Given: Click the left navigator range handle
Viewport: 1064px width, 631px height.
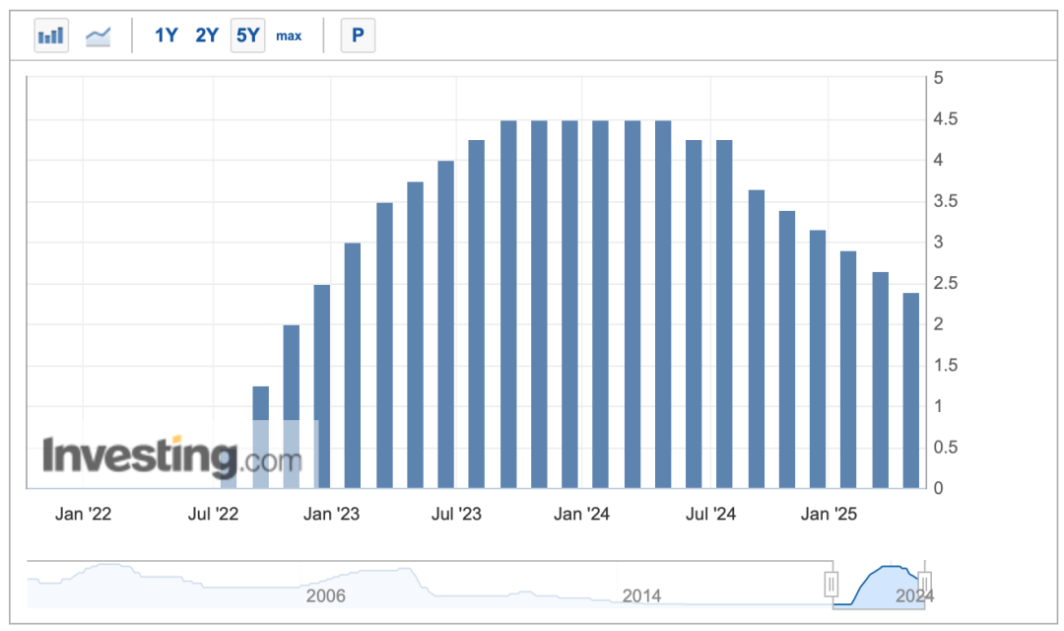Looking at the screenshot, I should (831, 585).
